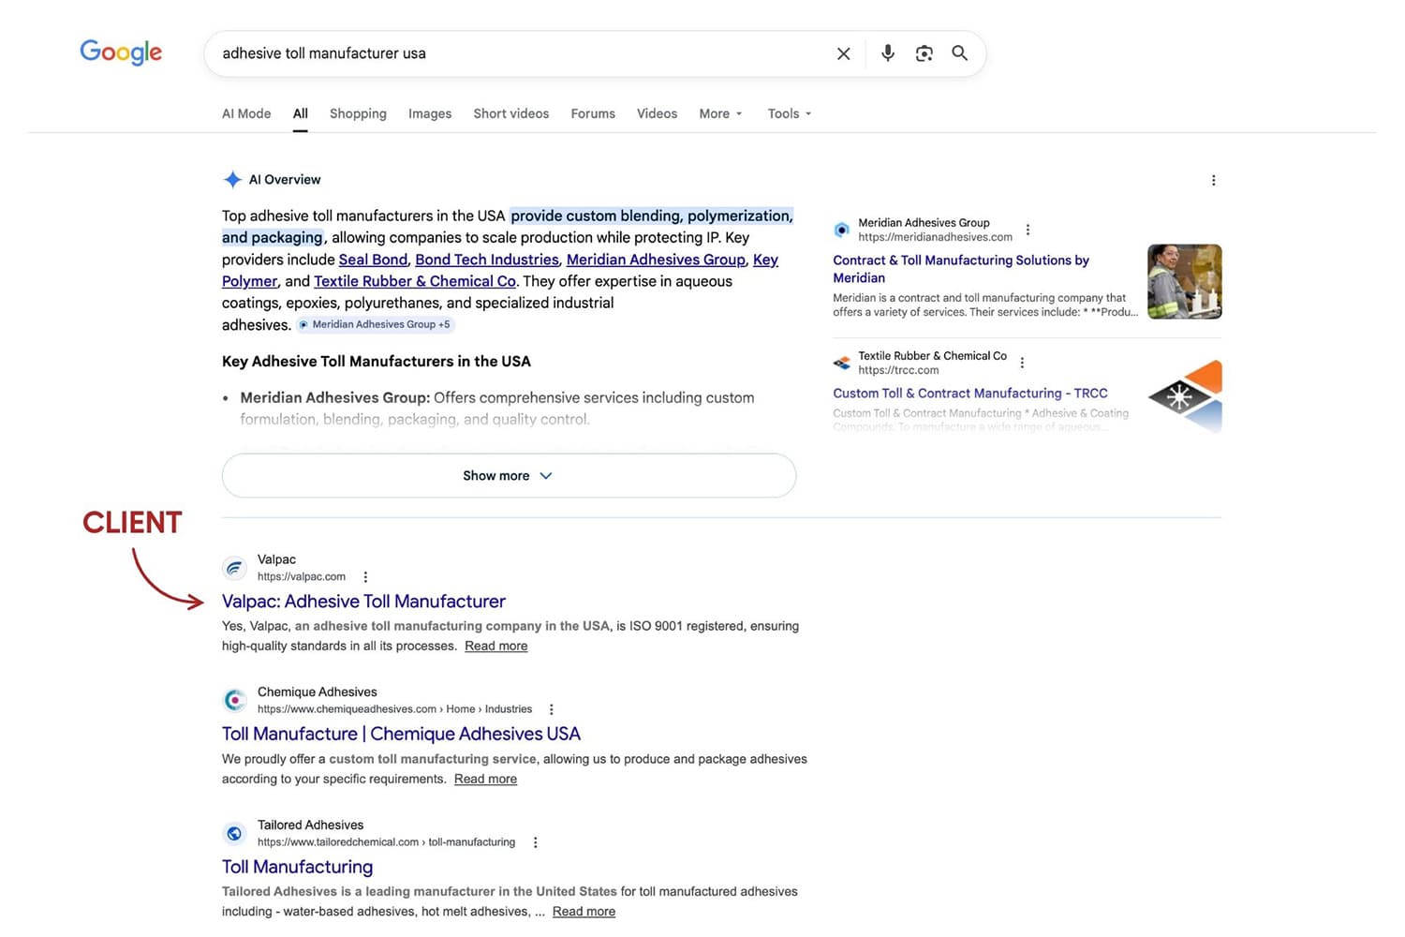
Task: Click the magnifying glass search icon
Action: point(959,53)
